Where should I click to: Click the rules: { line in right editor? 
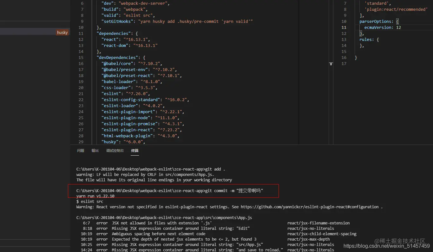point(369,40)
